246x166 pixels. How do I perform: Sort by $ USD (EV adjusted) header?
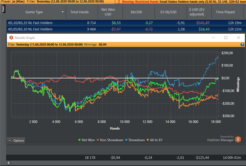[197, 12]
